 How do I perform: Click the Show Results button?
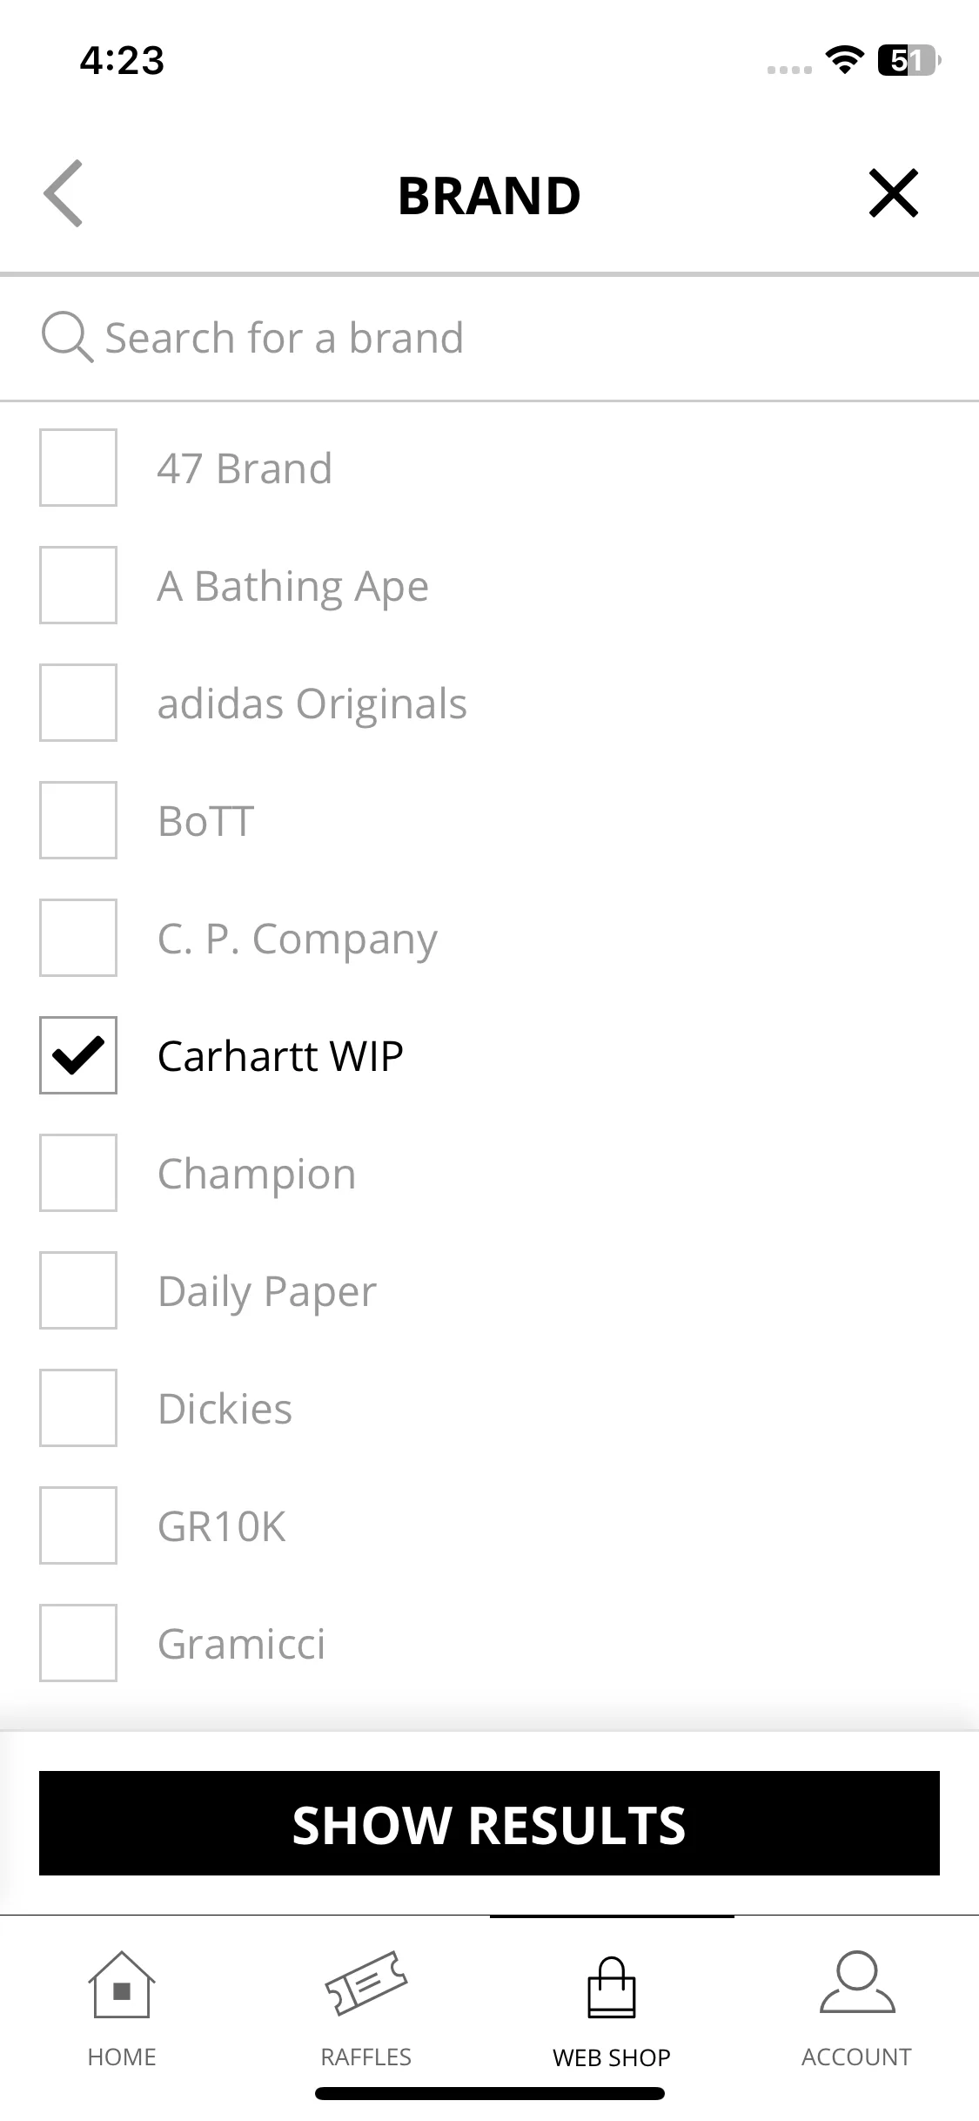(489, 1823)
